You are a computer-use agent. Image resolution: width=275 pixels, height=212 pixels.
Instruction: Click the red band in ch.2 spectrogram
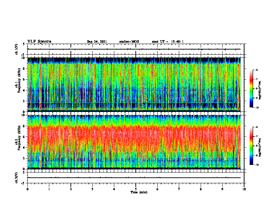click(134, 136)
